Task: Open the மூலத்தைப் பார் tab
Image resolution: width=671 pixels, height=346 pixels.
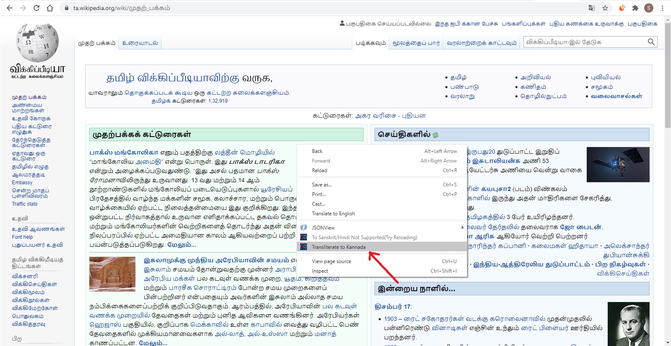Action: tap(416, 43)
